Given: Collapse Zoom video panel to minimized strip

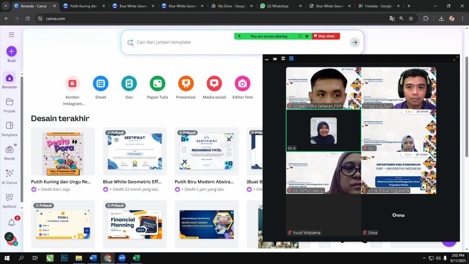Looking at the screenshot, I should (x=267, y=59).
